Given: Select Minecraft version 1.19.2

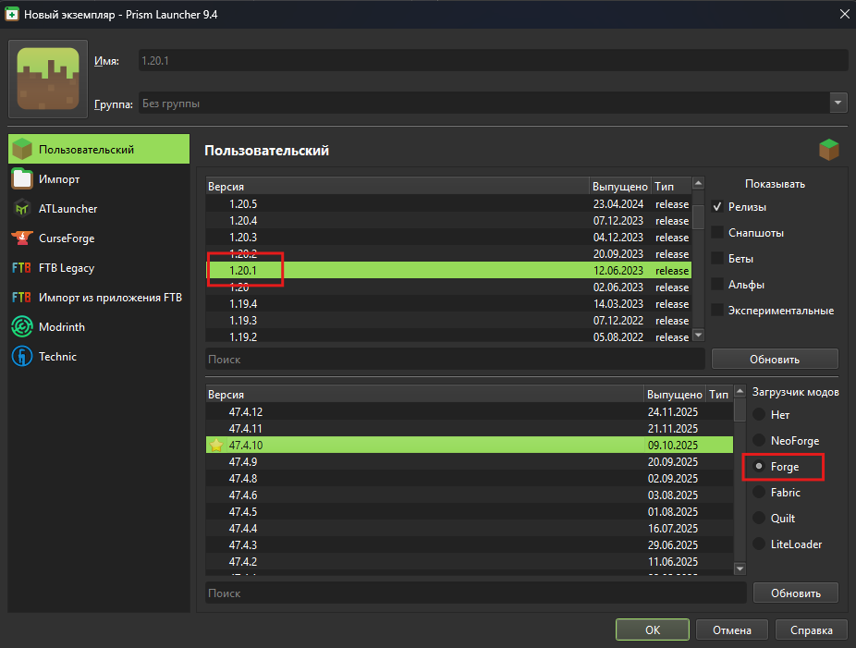Looking at the screenshot, I should tap(448, 336).
